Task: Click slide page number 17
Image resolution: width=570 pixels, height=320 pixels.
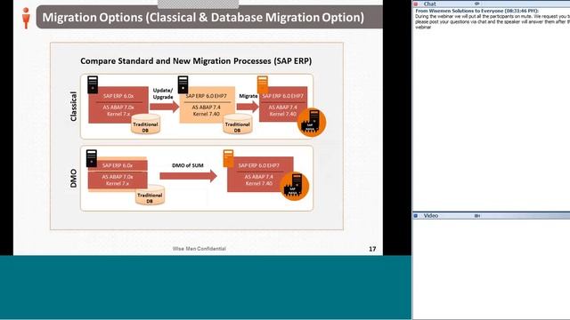Action: pyautogui.click(x=372, y=249)
